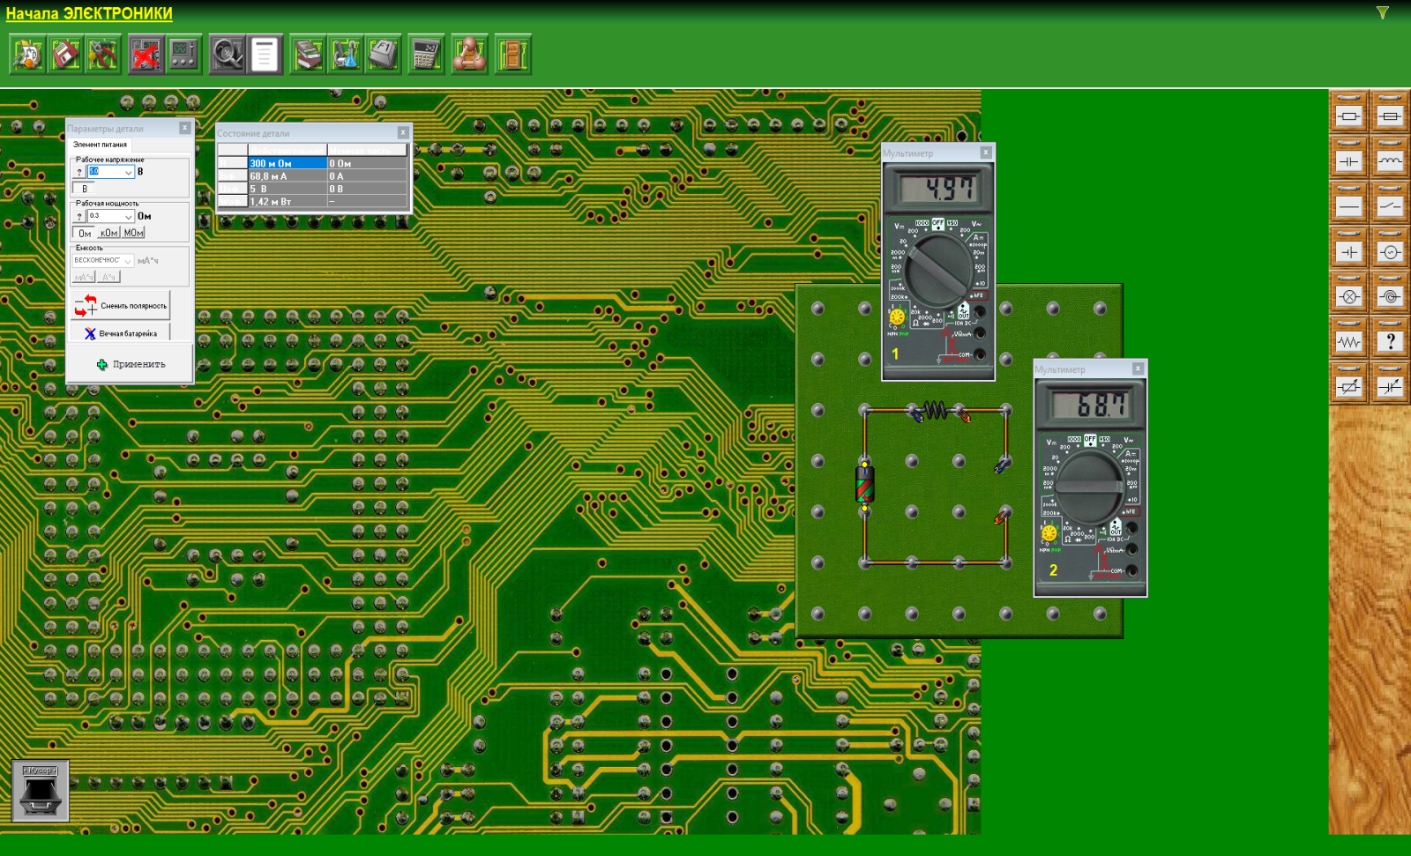This screenshot has height=856, width=1411.
Task: Pick the spiral heater element drawer
Action: pyautogui.click(x=1390, y=294)
